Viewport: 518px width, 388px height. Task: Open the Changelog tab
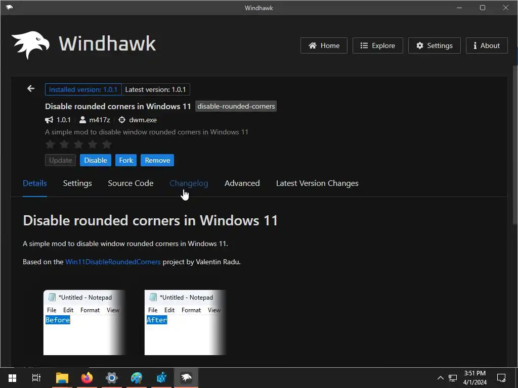pyautogui.click(x=189, y=183)
